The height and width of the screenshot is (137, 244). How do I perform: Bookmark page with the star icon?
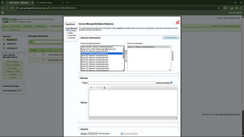(x=219, y=8)
